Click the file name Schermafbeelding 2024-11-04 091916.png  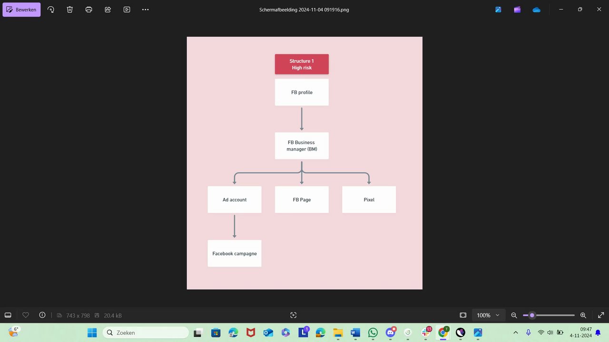[x=304, y=9]
